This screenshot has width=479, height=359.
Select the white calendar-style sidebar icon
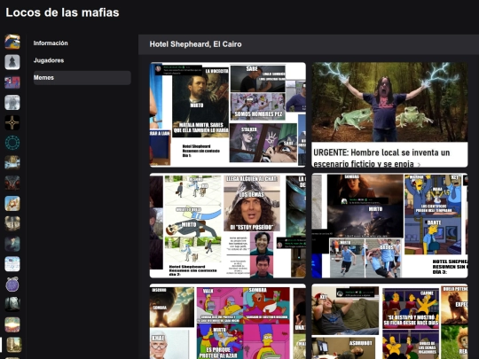pos(12,264)
